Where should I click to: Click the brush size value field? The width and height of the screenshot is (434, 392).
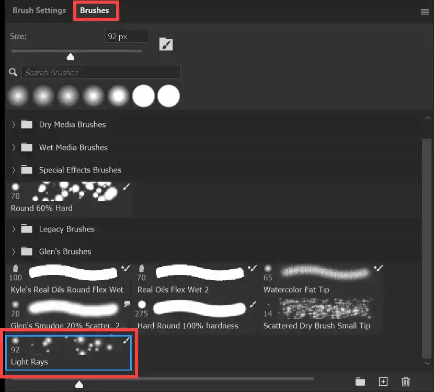[x=126, y=37]
